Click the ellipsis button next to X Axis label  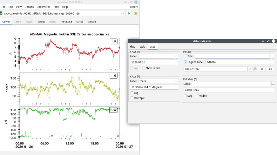pyautogui.click(x=177, y=56)
